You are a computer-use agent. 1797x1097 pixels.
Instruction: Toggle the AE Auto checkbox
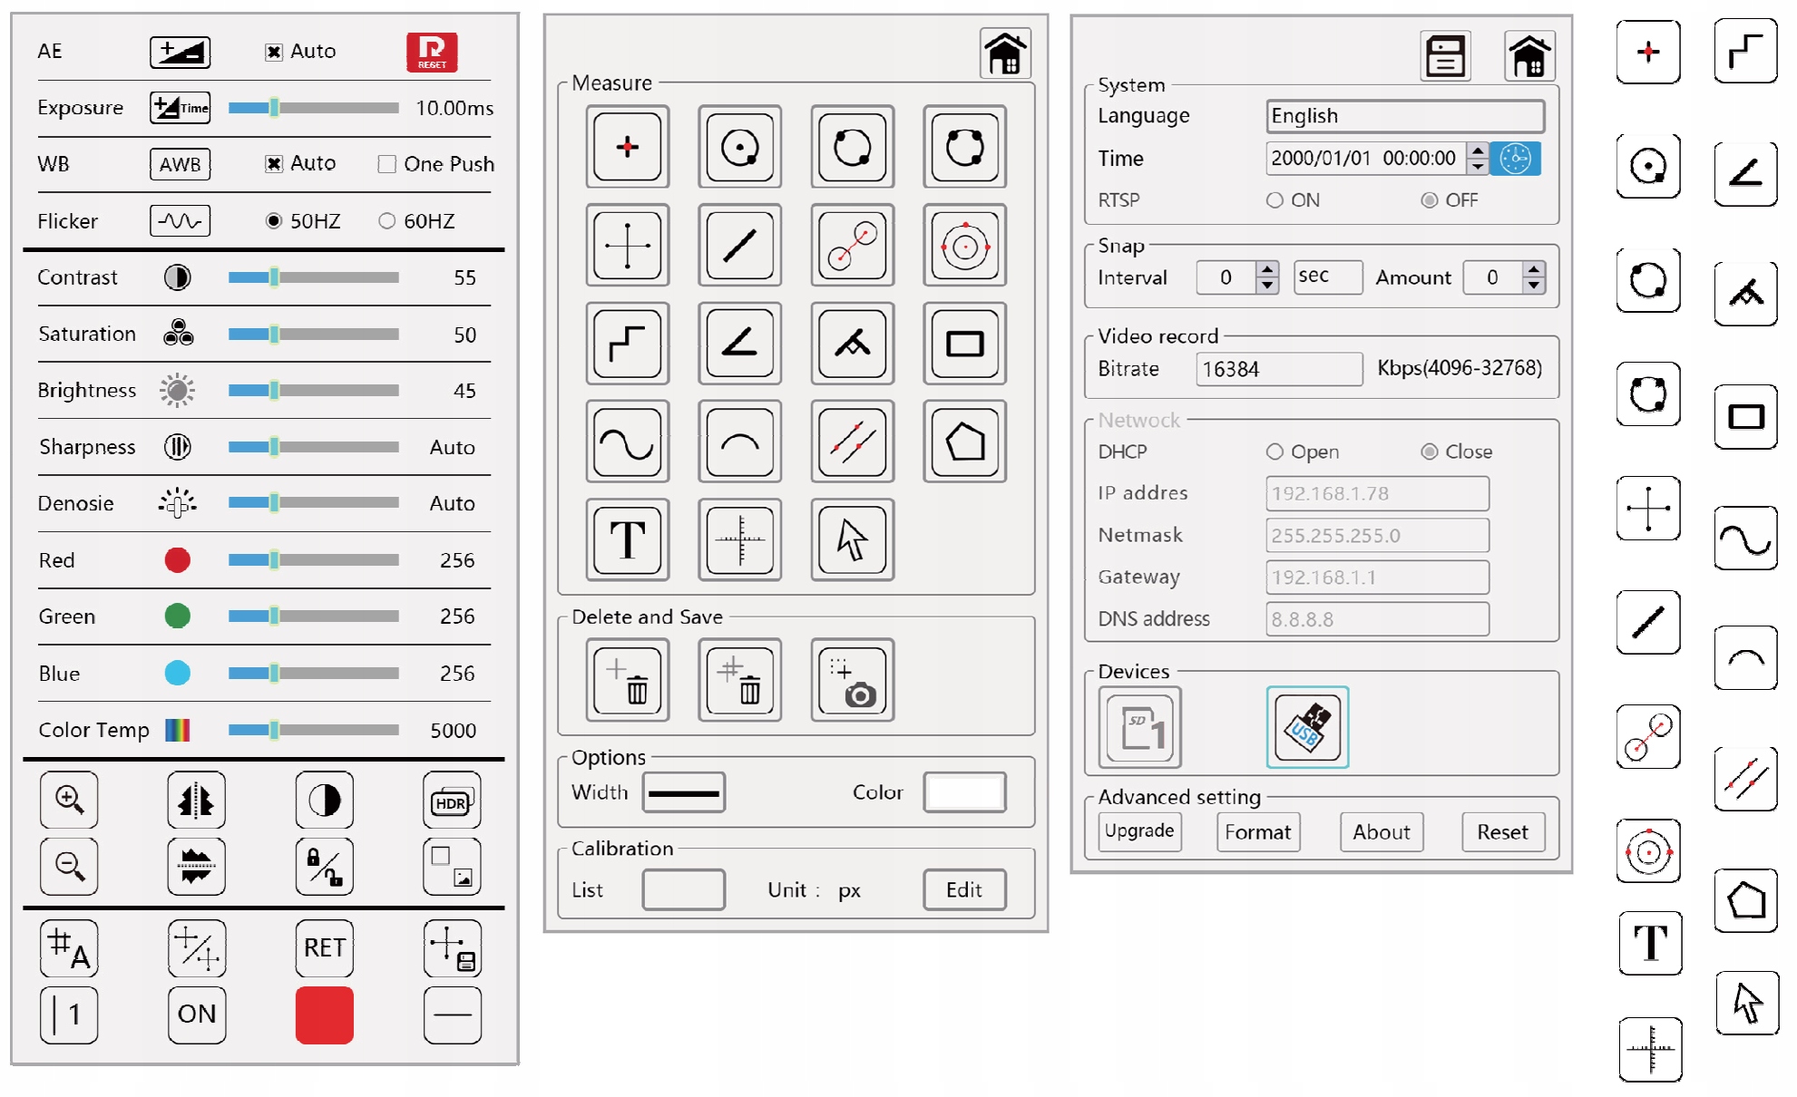point(274,52)
